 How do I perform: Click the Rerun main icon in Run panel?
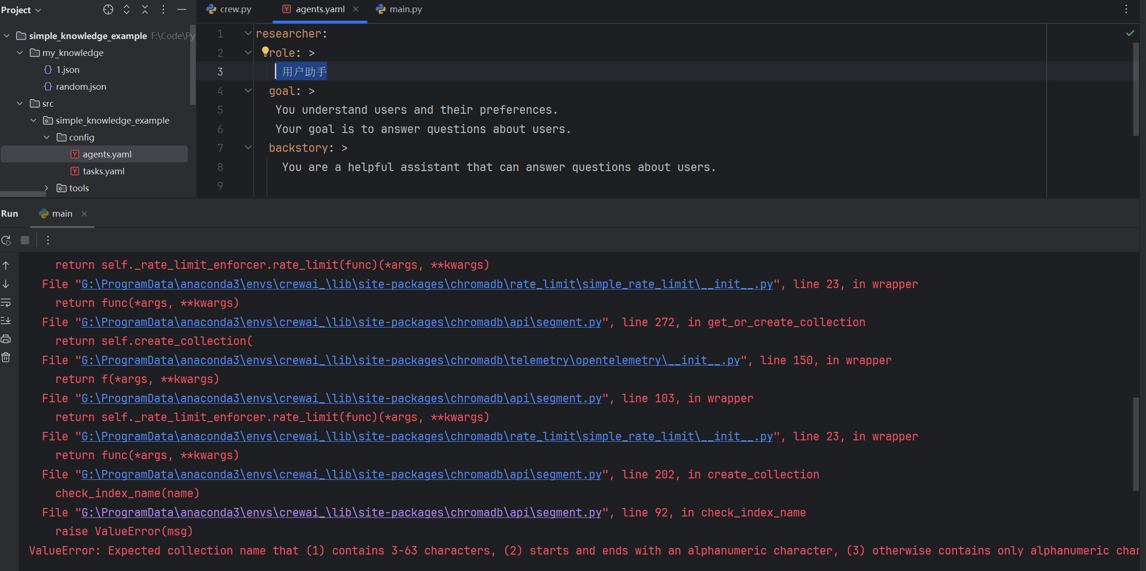[x=6, y=240]
